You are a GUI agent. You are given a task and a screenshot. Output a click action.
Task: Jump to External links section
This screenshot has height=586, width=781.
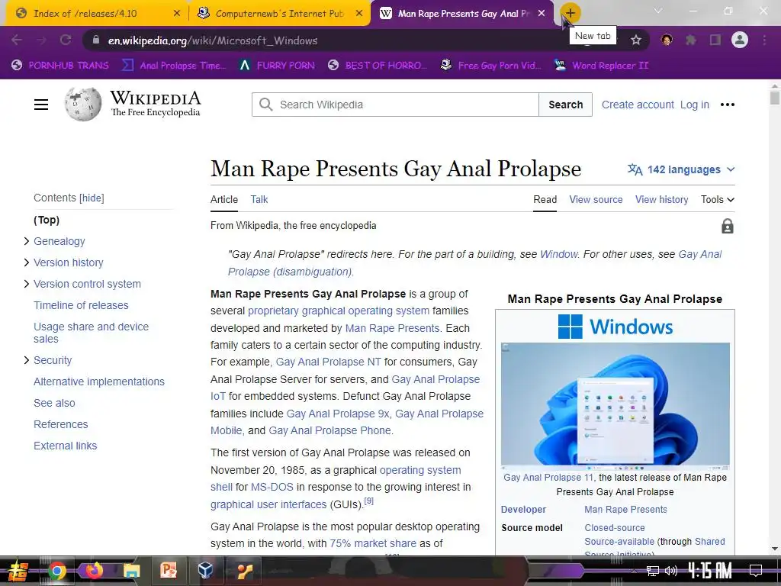coord(66,446)
